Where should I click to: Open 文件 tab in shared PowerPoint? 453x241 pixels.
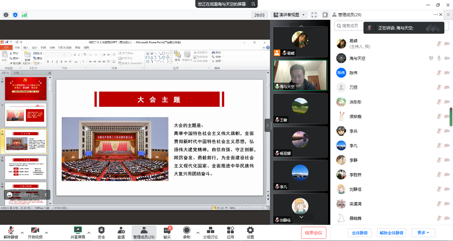[6, 47]
